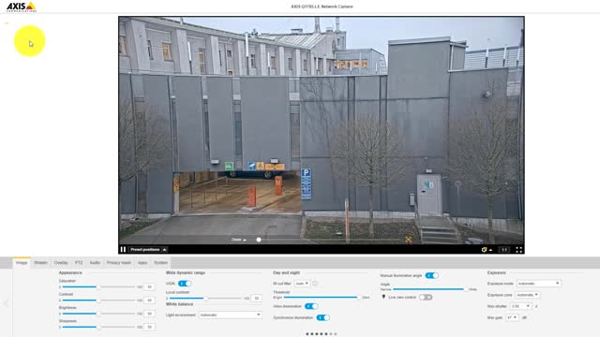Open the Preset positions dropdown
The height and width of the screenshot is (337, 600).
pos(148,250)
